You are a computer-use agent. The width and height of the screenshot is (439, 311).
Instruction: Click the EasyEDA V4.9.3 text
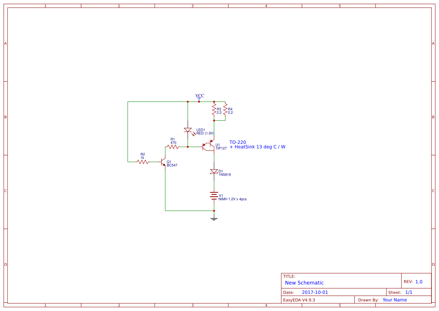click(299, 300)
